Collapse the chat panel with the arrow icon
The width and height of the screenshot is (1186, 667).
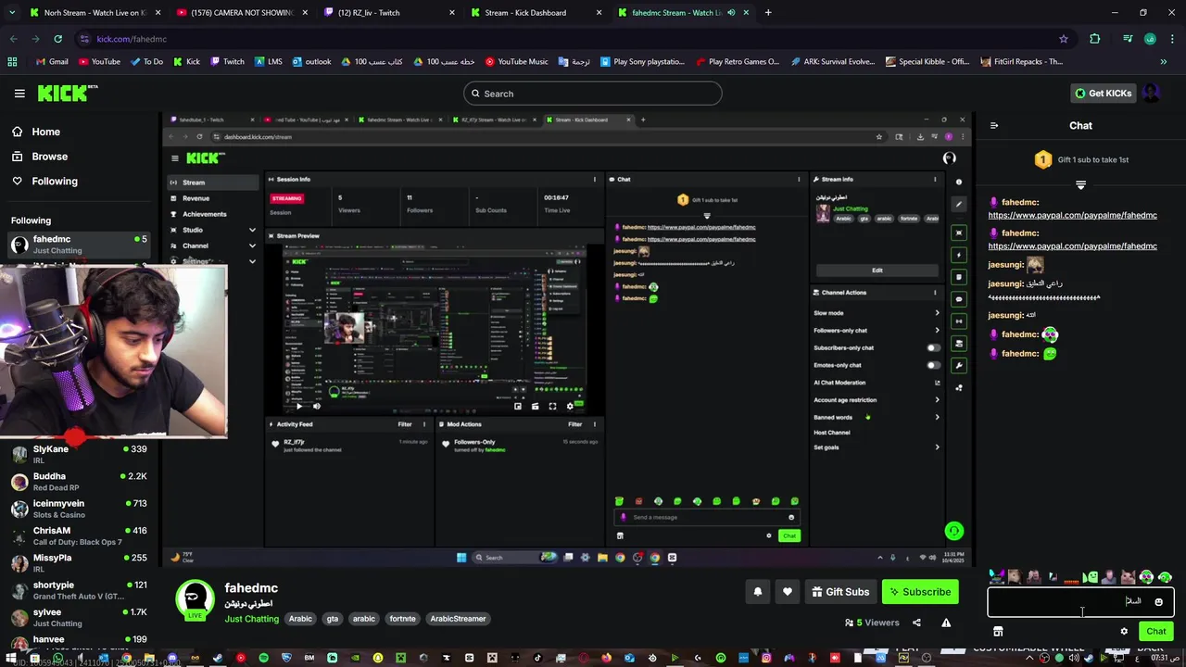[x=994, y=126]
